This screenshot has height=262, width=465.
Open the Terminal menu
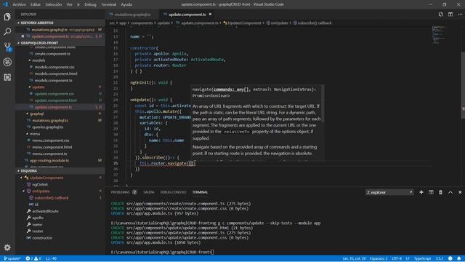108,4
